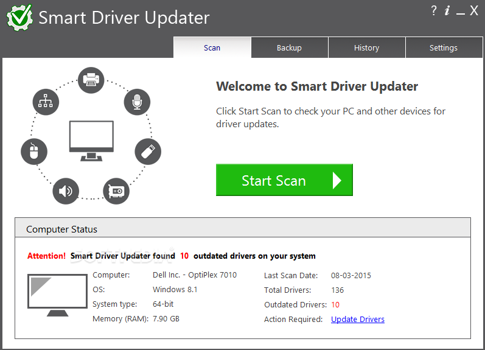This screenshot has width=485, height=350.
Task: Click the red 'Attention!' text
Action: coord(46,256)
